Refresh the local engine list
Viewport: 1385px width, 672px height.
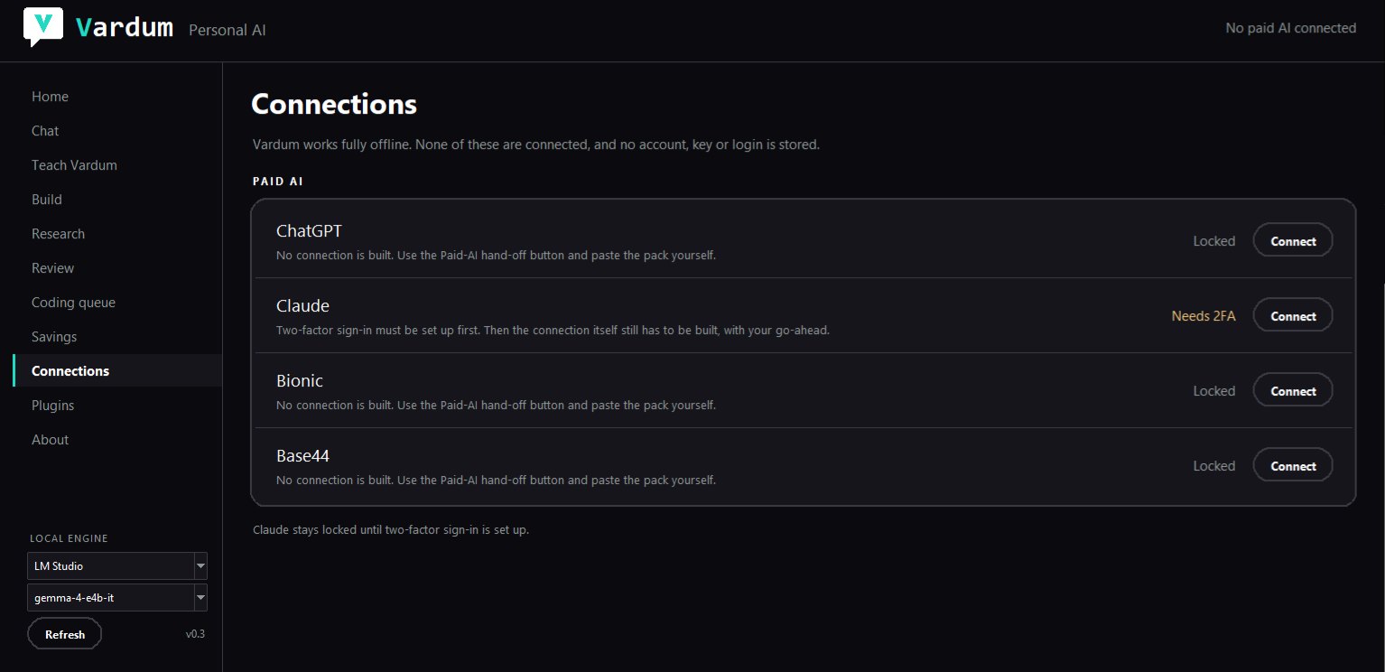(65, 634)
